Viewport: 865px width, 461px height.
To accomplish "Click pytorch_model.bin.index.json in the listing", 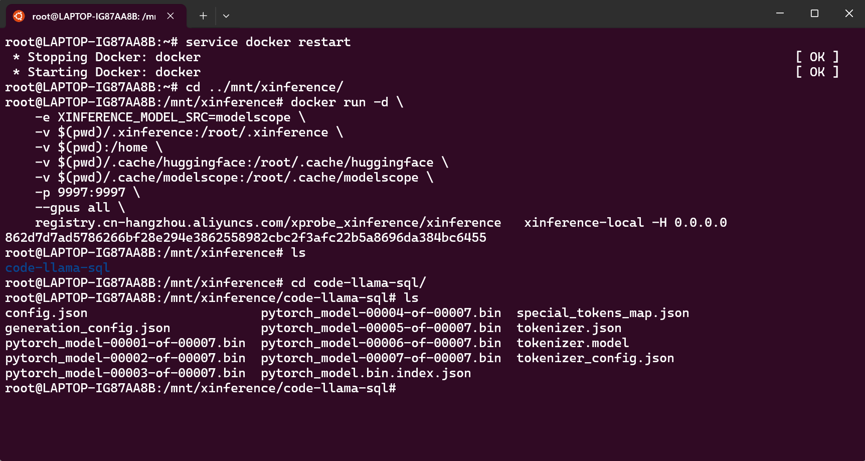I will (366, 373).
